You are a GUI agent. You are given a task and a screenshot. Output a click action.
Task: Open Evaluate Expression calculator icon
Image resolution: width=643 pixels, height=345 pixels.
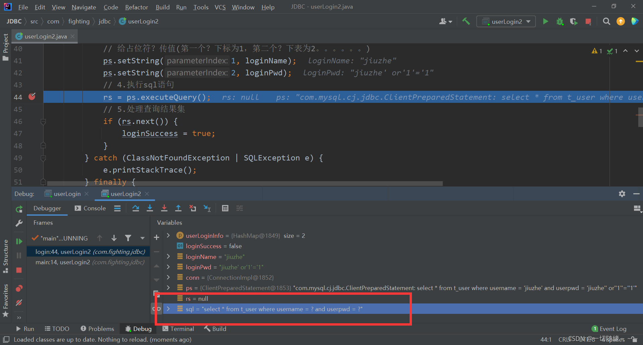point(225,208)
